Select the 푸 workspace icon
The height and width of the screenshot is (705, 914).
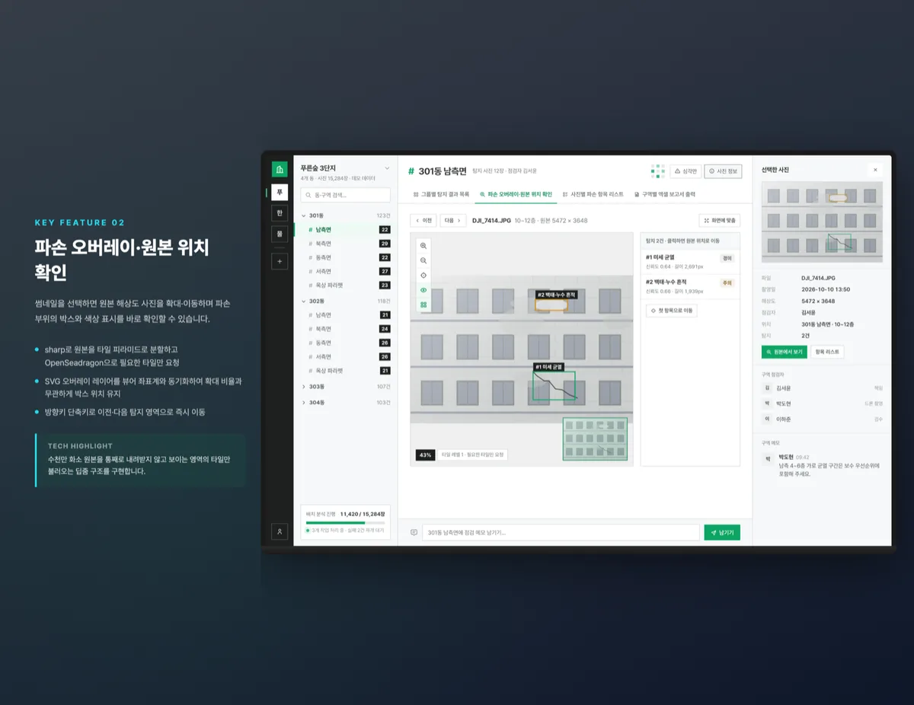pyautogui.click(x=280, y=192)
